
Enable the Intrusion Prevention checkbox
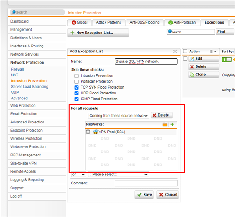[77, 76]
